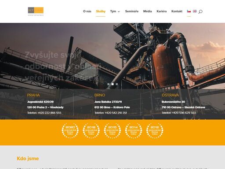Viewport: 225px width, 169px height.
Task: Open the 2018 law firm award badge
Action: pos(91,131)
